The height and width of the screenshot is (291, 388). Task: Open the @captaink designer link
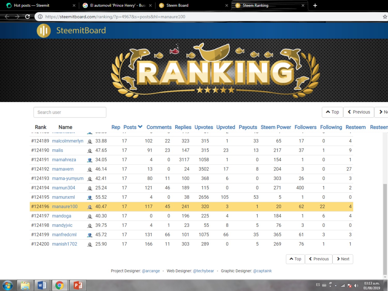tap(262, 271)
